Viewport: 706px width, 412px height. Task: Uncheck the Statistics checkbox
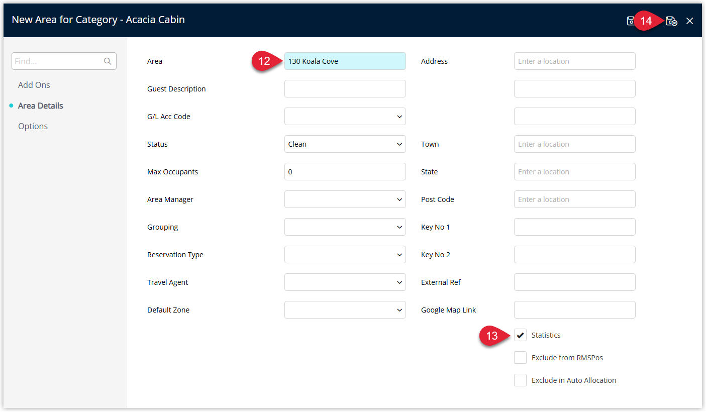tap(520, 335)
